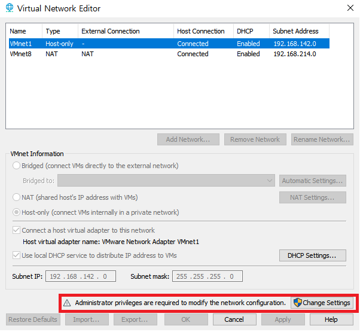
Task: Click the Host virtual adapter name text
Action: click(111, 242)
